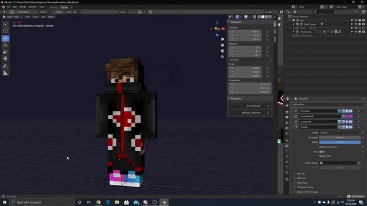Open the Add Modifier dropdown
The image size is (367, 206).
(327, 105)
